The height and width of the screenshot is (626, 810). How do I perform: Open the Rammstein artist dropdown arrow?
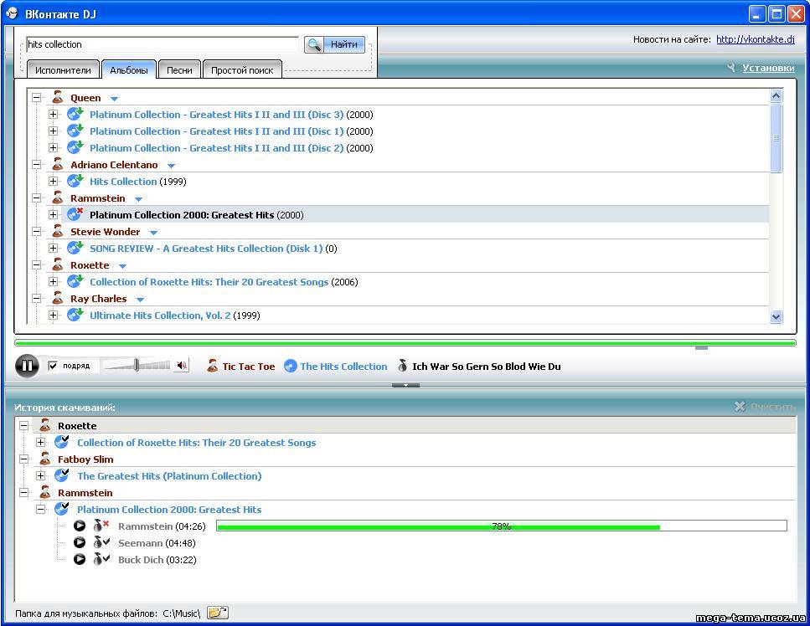coord(138,199)
